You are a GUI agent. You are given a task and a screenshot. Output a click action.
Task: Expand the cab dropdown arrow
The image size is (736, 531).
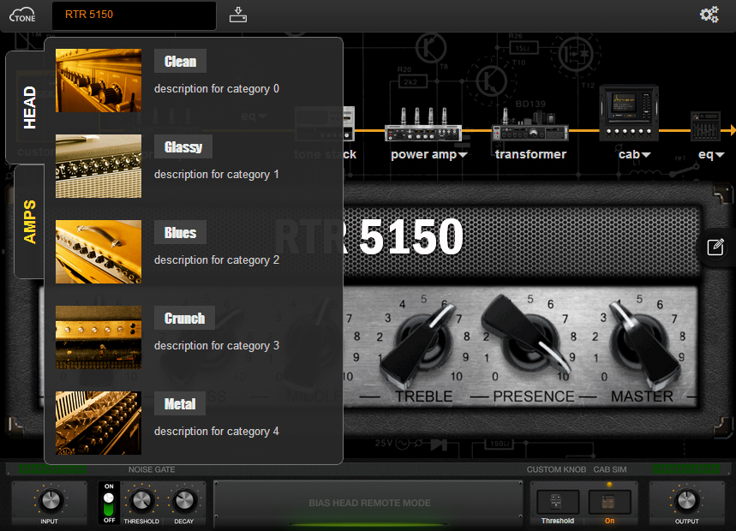click(646, 155)
